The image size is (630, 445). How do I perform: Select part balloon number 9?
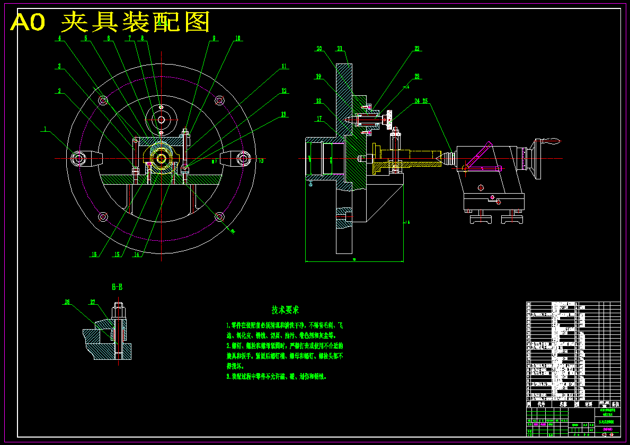coord(214,39)
